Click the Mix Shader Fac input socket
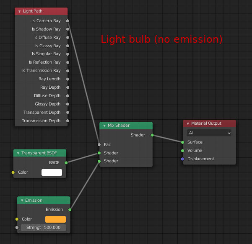The width and height of the screenshot is (252, 244). pos(99,144)
